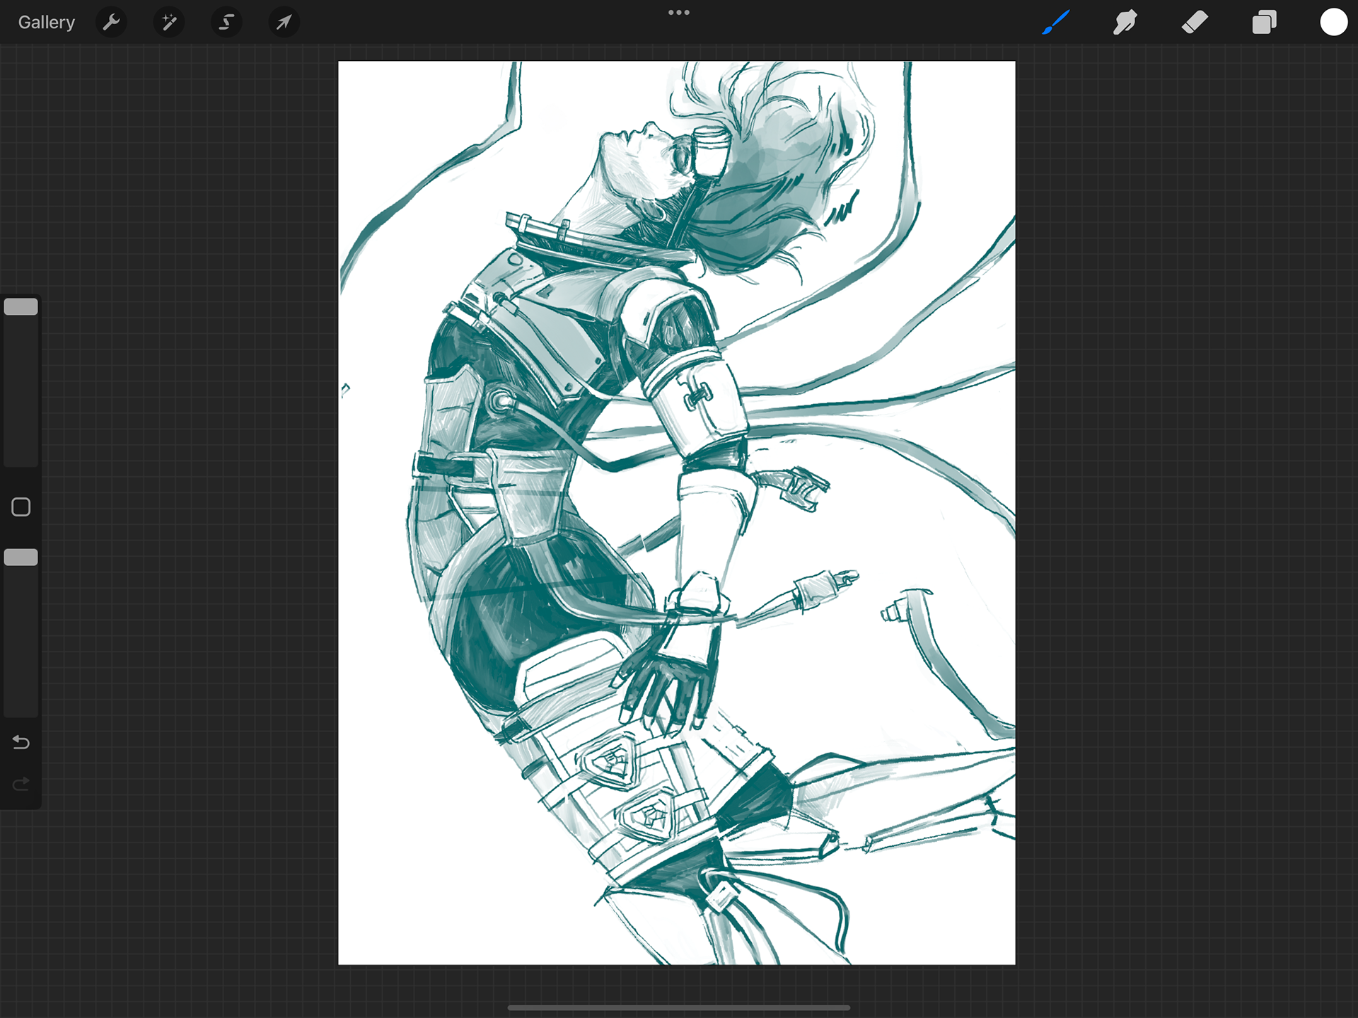Undo the last stroke
1358x1018 pixels.
[x=21, y=742]
